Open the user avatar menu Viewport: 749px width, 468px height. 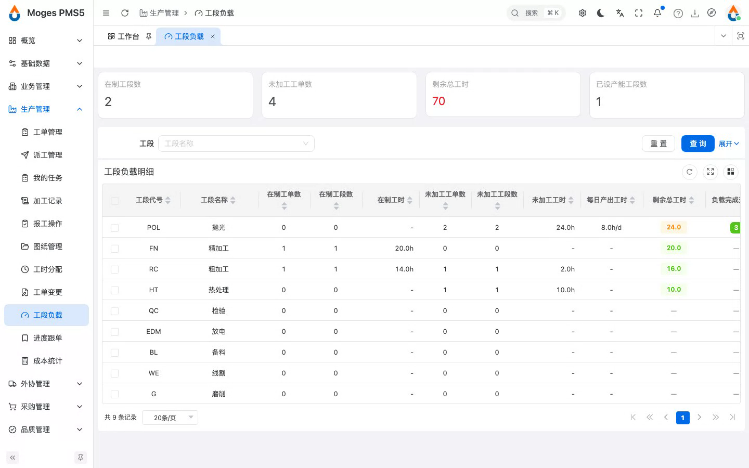click(733, 13)
